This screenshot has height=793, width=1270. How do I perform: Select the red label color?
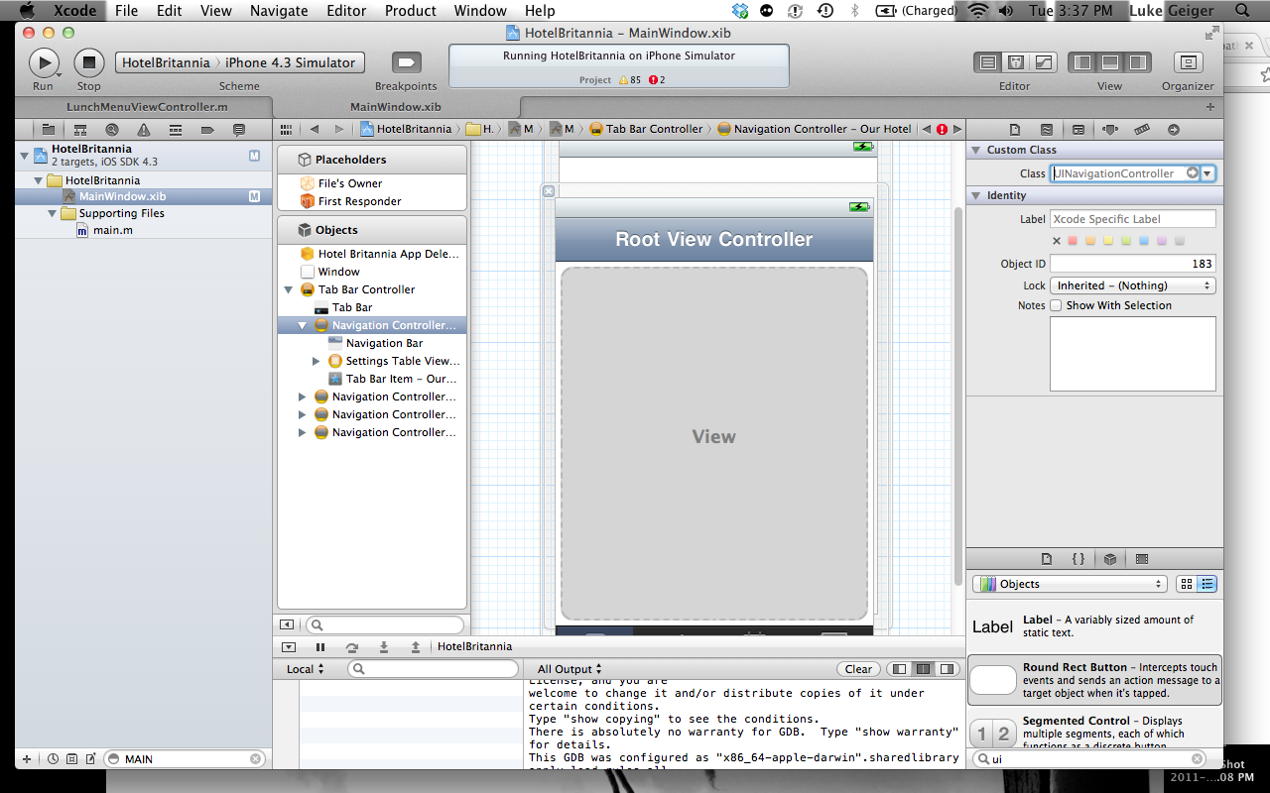point(1073,241)
